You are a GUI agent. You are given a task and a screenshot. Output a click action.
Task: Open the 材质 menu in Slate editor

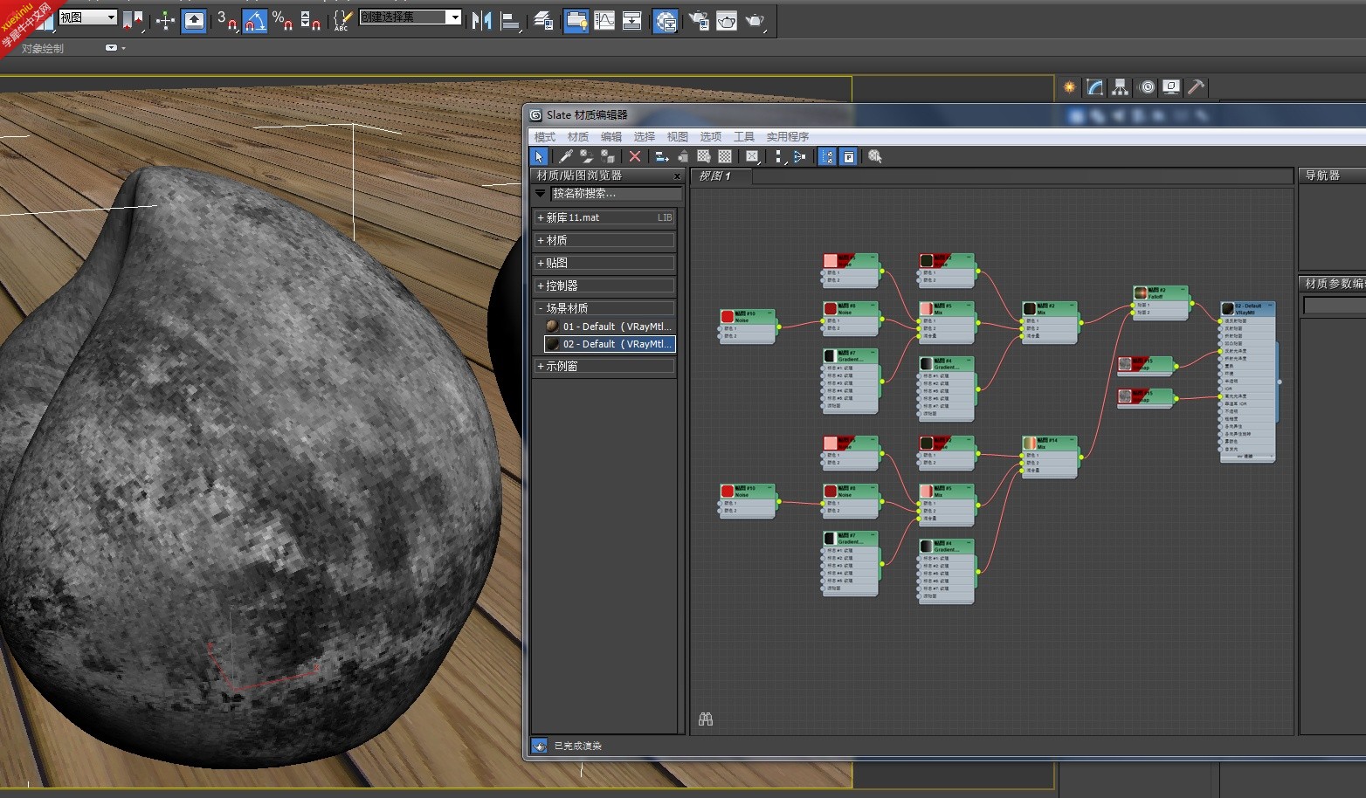coord(577,137)
